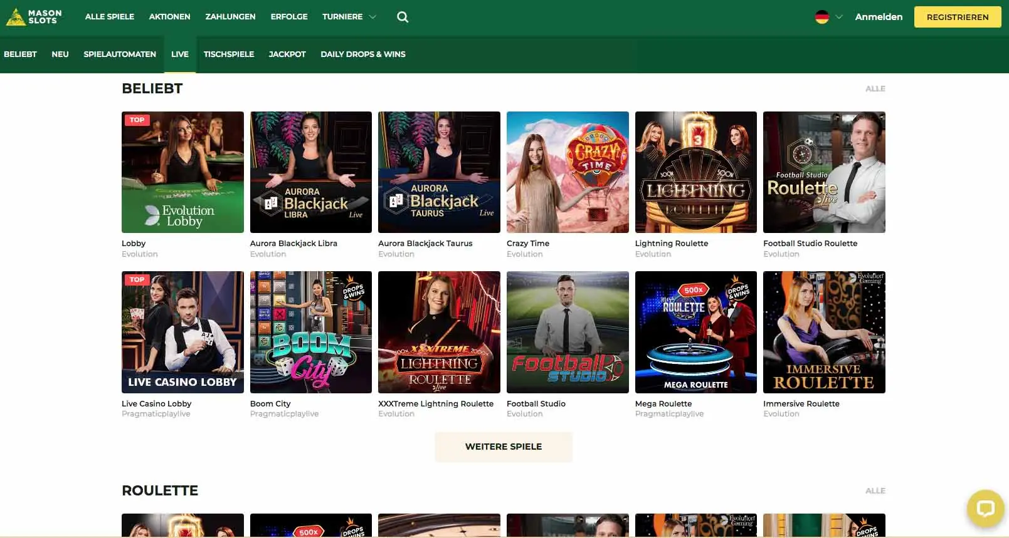This screenshot has height=538, width=1009.
Task: Open the live chat bubble icon
Action: (x=985, y=508)
